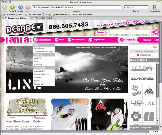Click the newsletter Email input field

[24, 118]
